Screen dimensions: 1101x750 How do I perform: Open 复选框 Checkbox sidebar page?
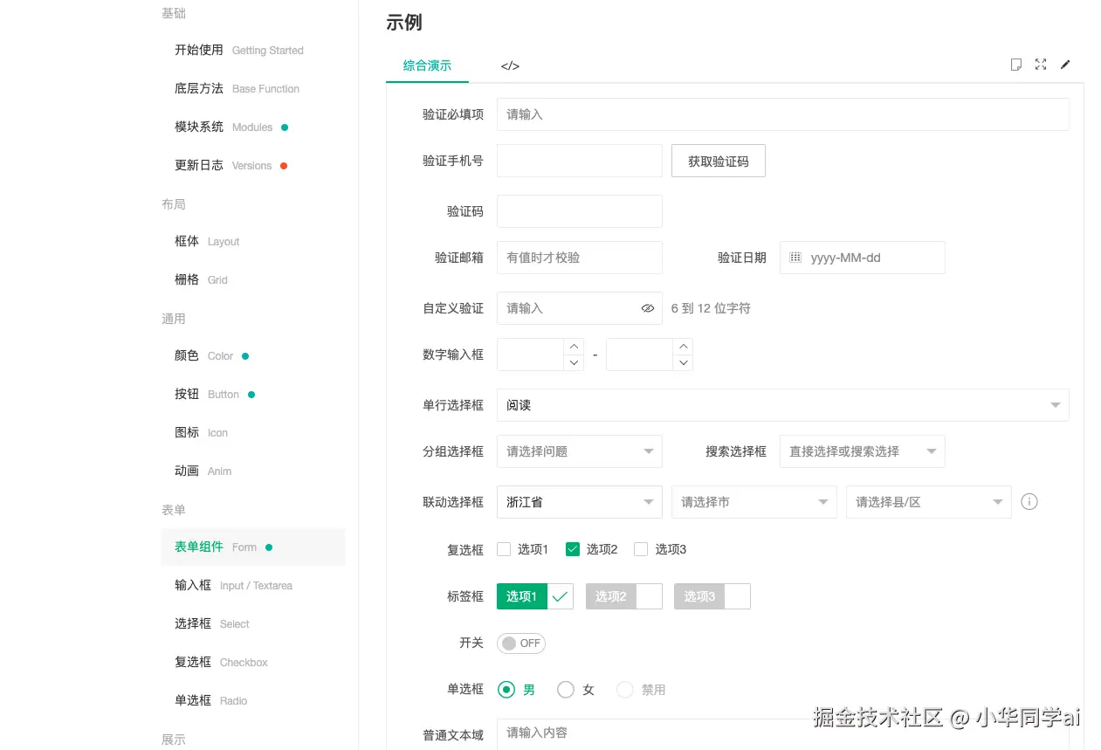pos(221,662)
